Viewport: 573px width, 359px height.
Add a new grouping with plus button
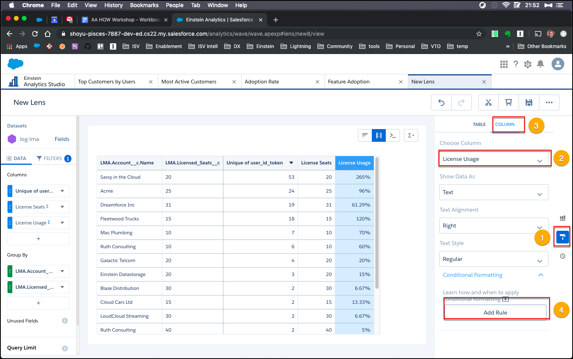[38, 303]
